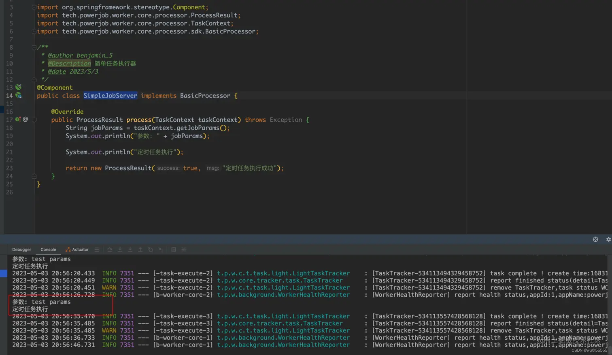Click Trace Current Stream Chain icon
Screen dimensions: 612x355
[x=184, y=249]
